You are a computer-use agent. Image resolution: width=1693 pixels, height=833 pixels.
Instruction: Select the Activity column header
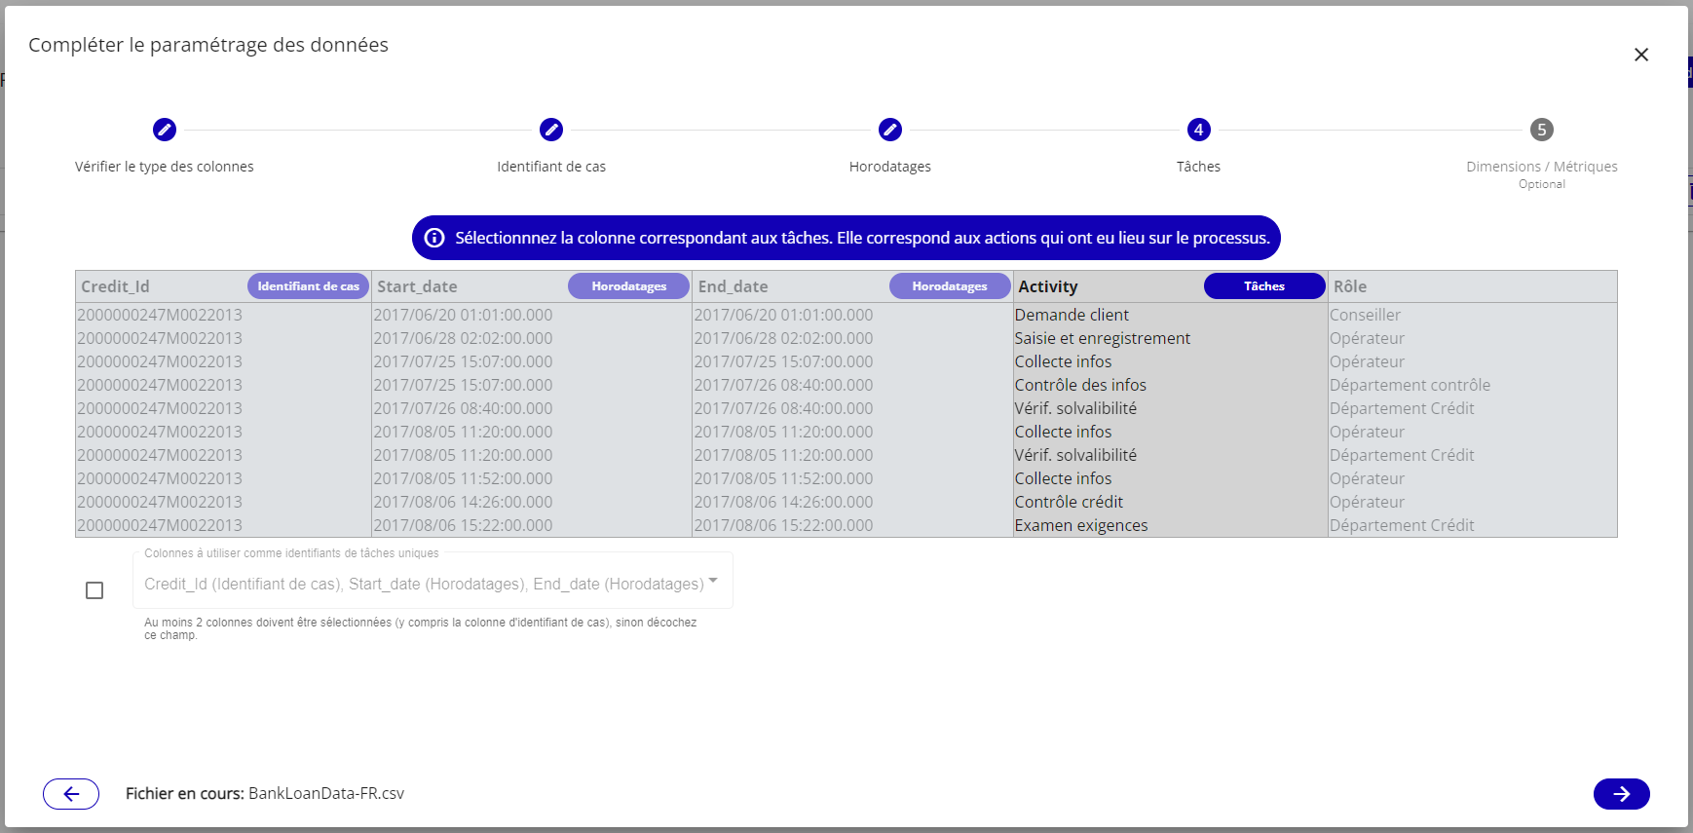click(1048, 286)
